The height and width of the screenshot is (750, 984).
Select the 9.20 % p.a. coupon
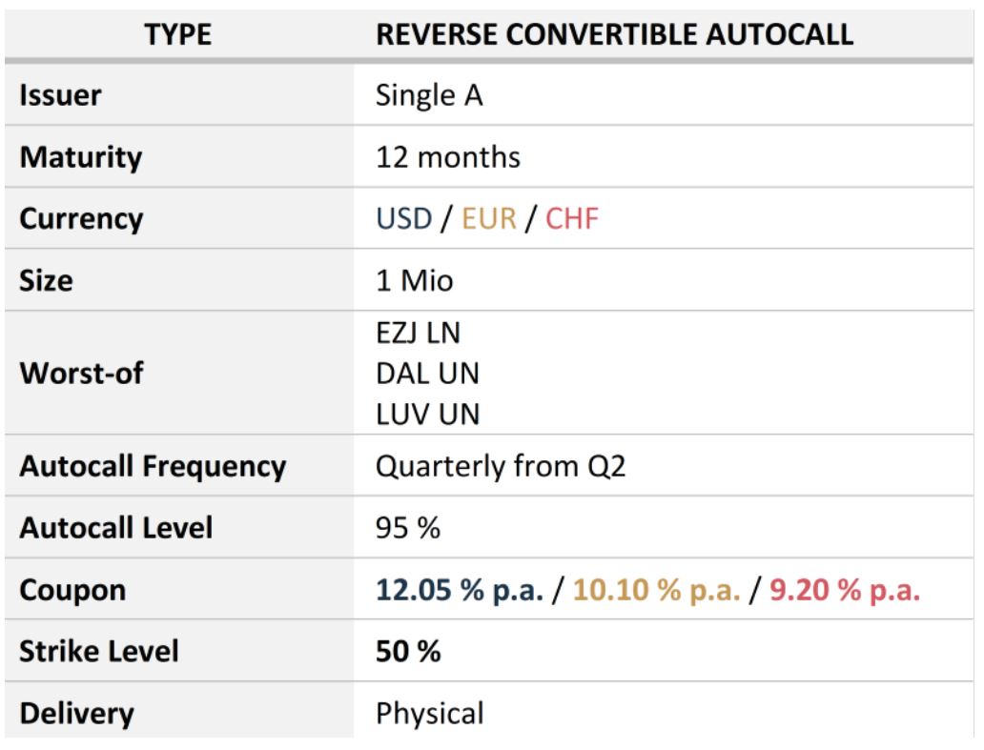(x=845, y=590)
